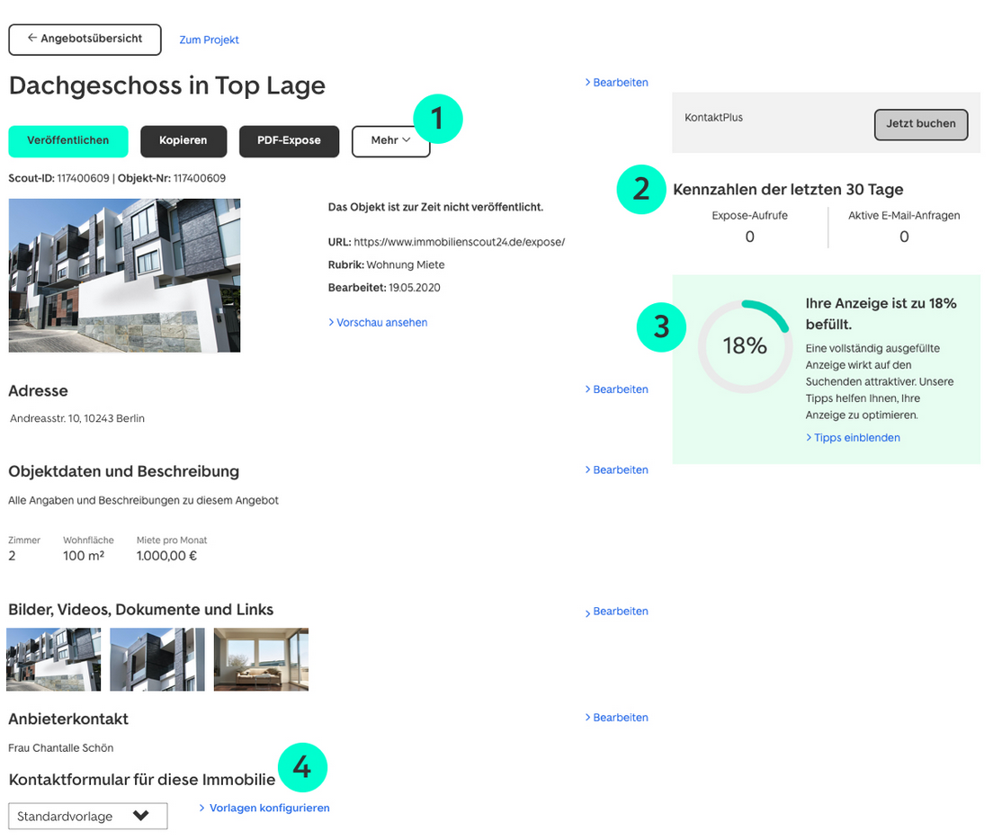1002x840 pixels.
Task: Open Vorschau ansehen preview link
Action: [378, 322]
